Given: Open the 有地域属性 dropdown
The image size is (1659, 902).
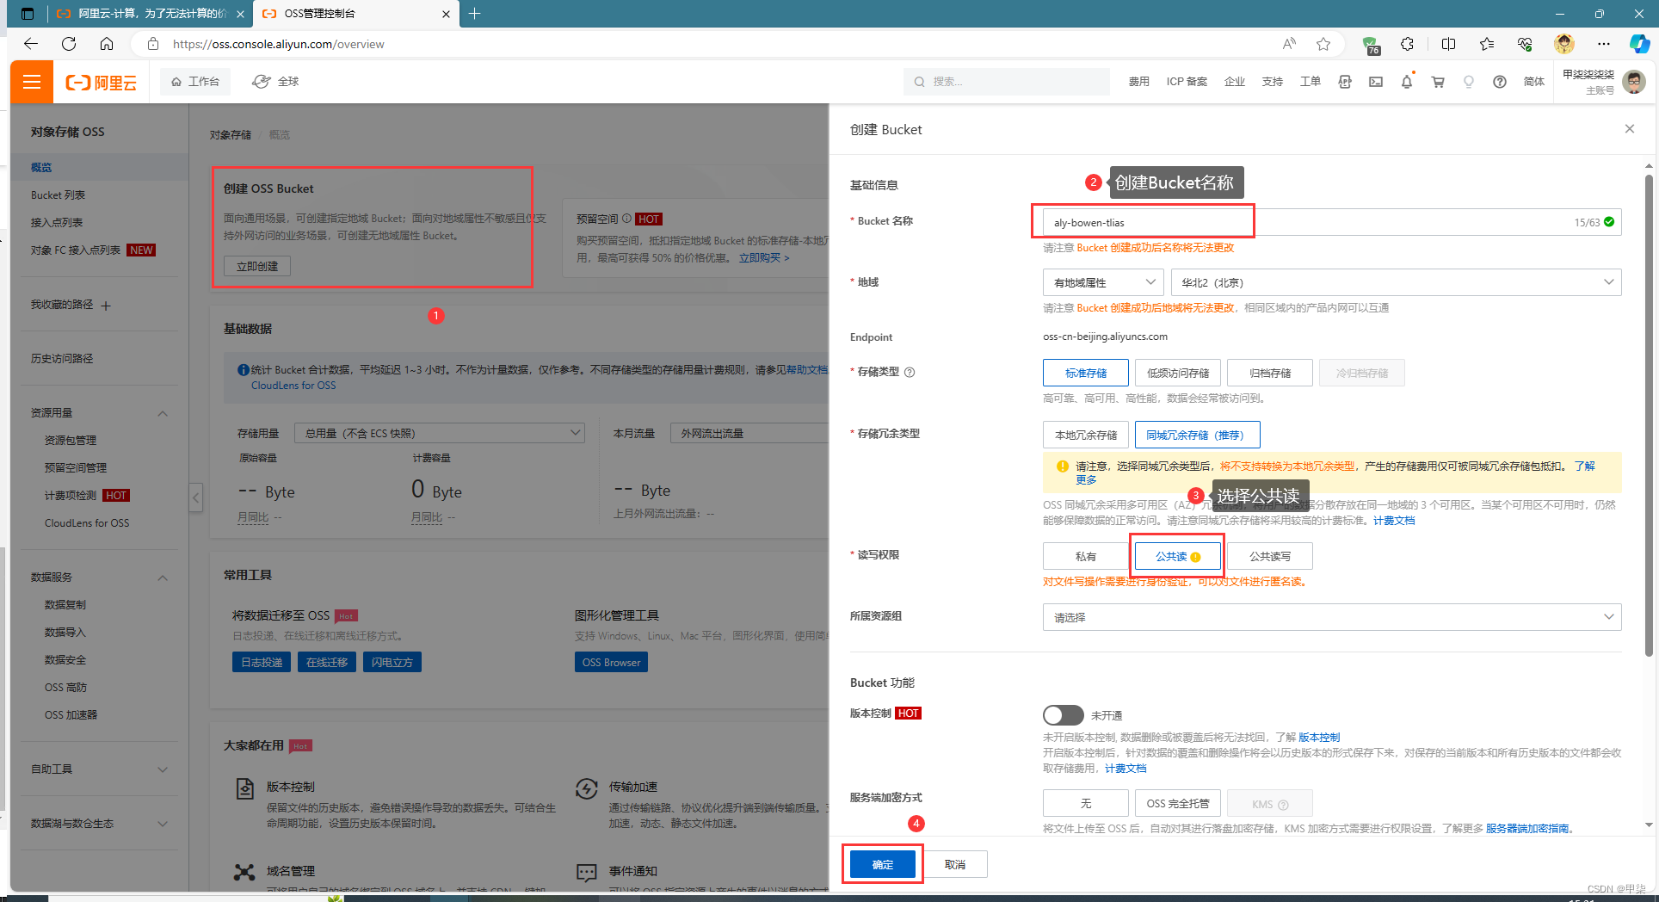Looking at the screenshot, I should click(x=1103, y=282).
